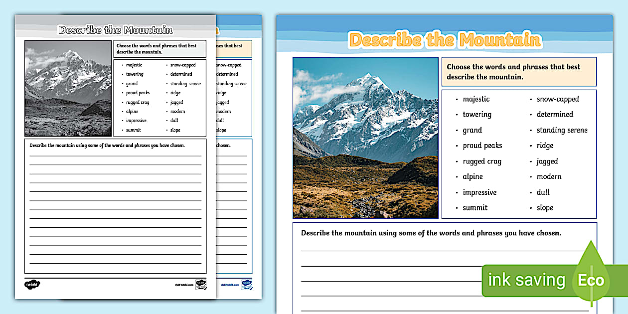Click the twinkl cloud logo on black-and-white worksheet

pyautogui.click(x=31, y=285)
